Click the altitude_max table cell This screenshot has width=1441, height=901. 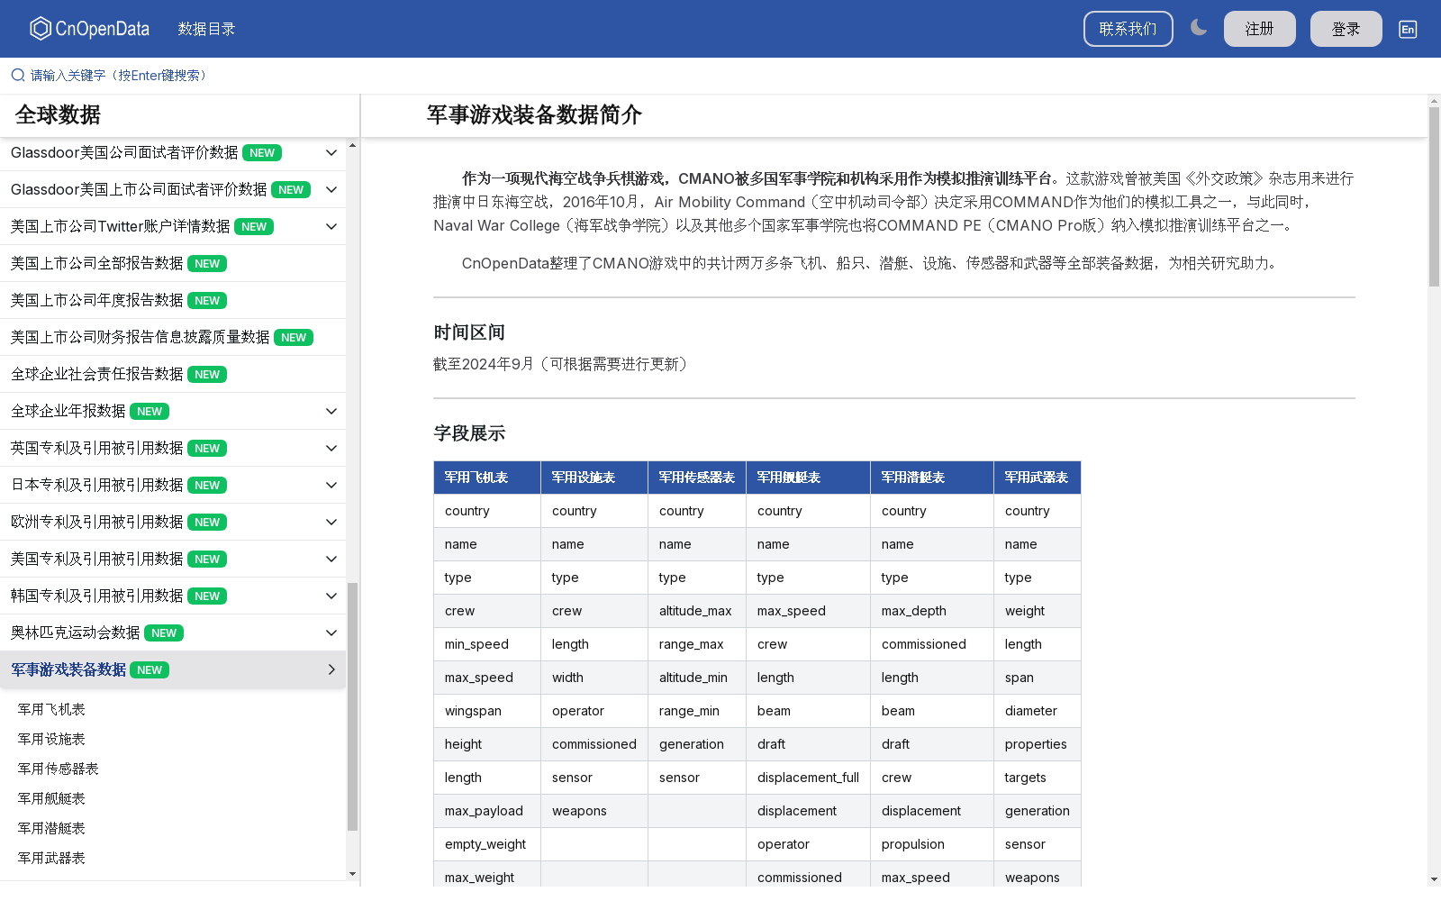(x=697, y=611)
